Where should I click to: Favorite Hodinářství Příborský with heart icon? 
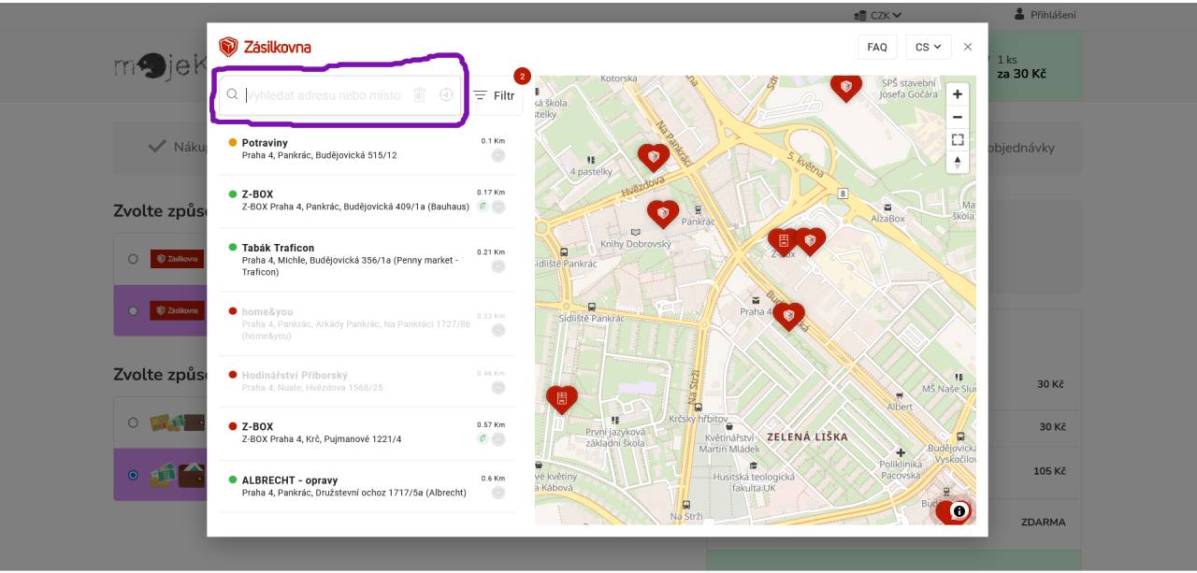[498, 387]
